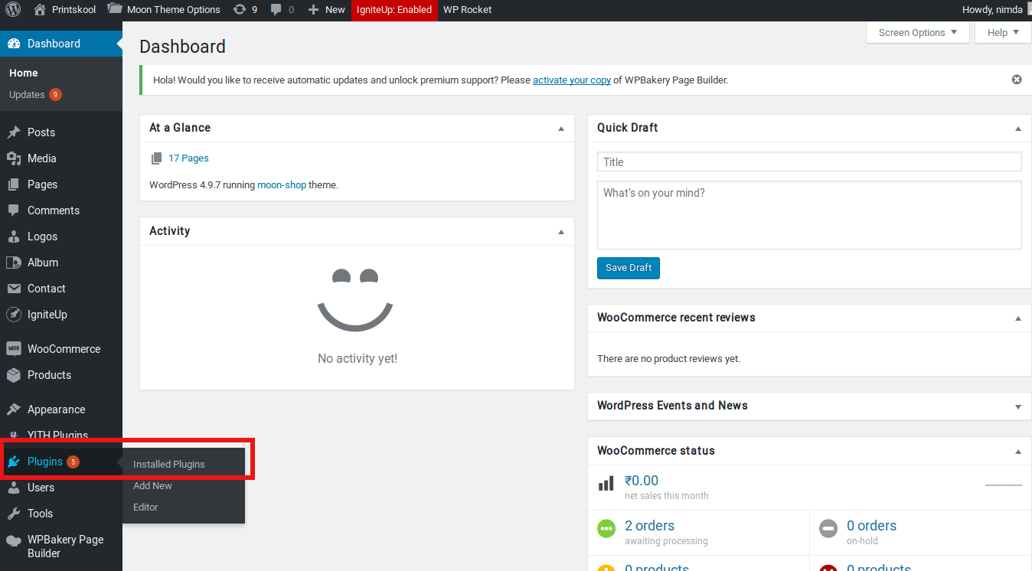Click the IgniteUp rocket icon
Screen dimensions: 1032x571
(x=14, y=315)
